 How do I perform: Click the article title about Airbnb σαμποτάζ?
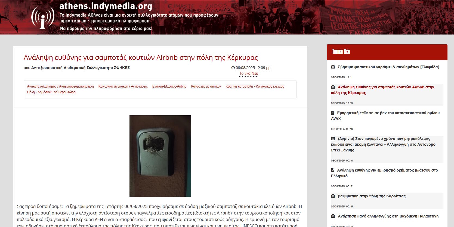(x=141, y=58)
